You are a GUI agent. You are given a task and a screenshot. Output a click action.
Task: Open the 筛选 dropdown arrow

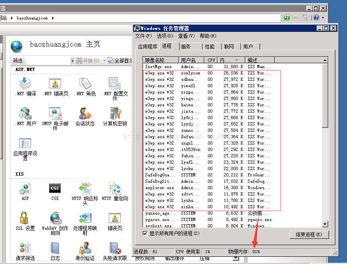click(x=73, y=61)
